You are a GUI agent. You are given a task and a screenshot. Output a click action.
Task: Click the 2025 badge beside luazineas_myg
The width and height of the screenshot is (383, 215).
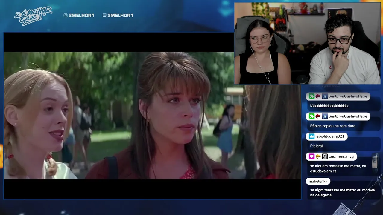tap(325, 156)
